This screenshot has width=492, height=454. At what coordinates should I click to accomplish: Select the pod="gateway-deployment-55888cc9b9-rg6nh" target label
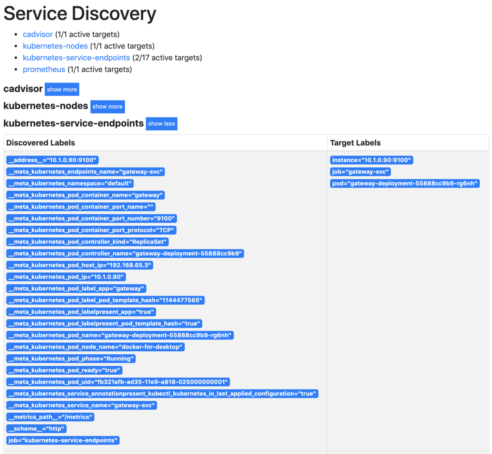point(405,183)
